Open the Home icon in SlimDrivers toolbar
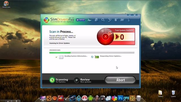This screenshot has height=102, width=181. click(90, 20)
